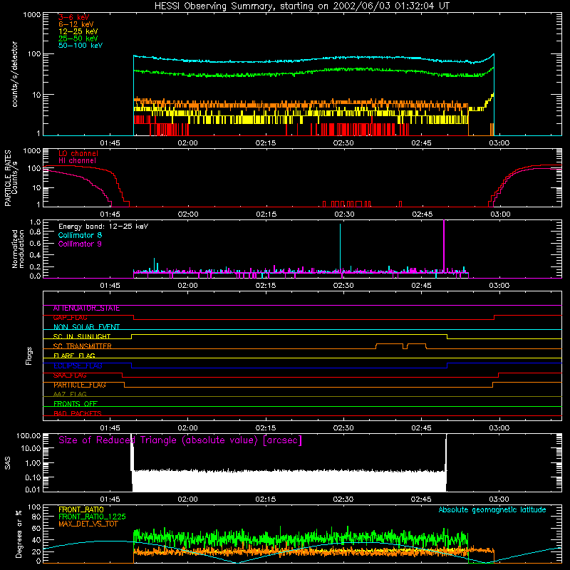The width and height of the screenshot is (570, 570).
Task: Click the BAD_PACKETS flag label
Action: click(78, 413)
